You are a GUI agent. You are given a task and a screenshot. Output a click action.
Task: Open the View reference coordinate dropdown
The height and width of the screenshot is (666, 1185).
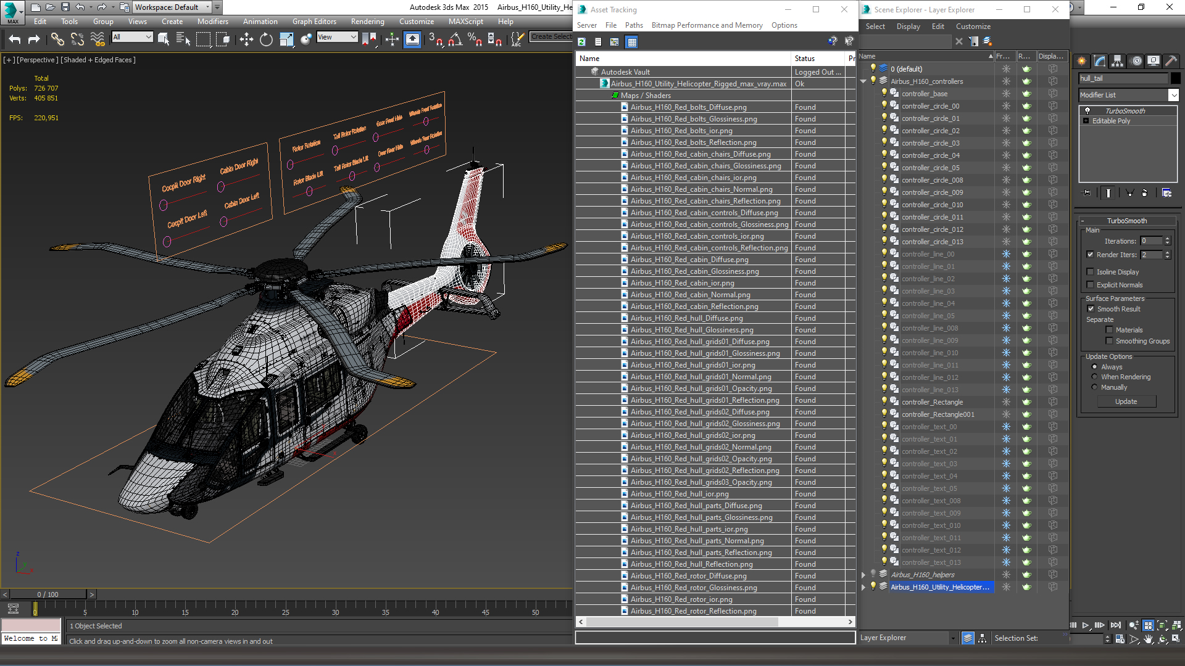pos(337,37)
